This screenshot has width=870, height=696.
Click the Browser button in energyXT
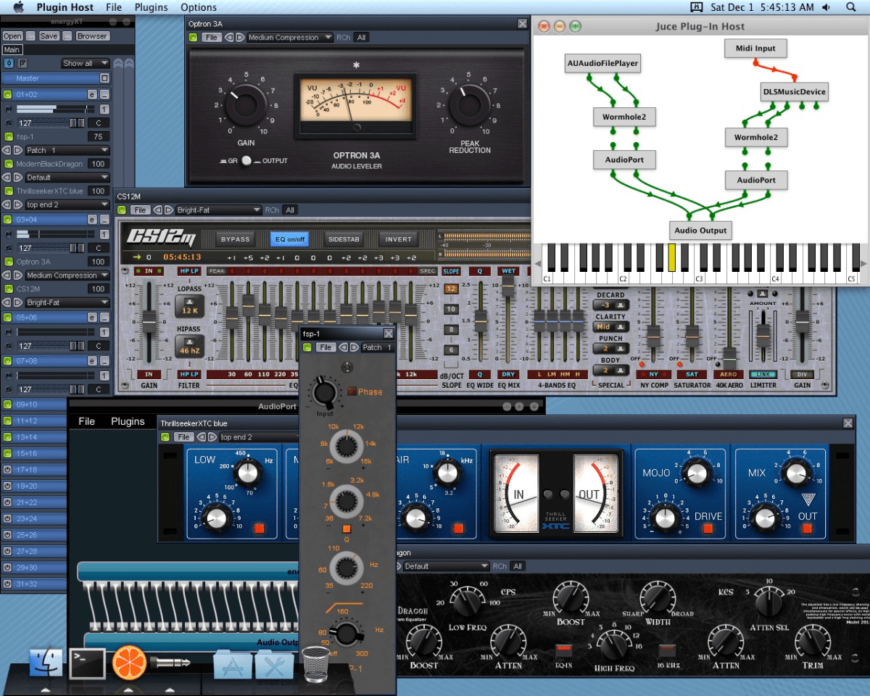coord(93,36)
